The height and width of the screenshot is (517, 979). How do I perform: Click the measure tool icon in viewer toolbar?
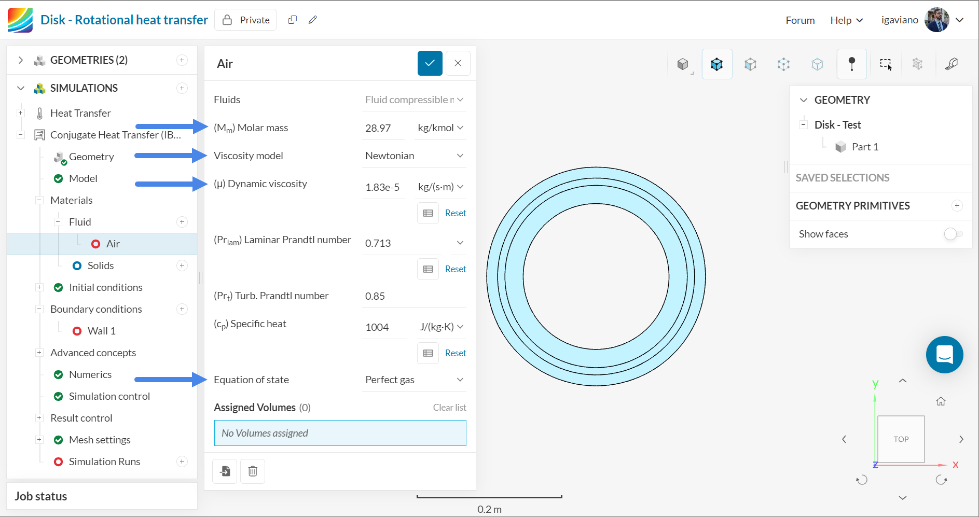click(x=952, y=64)
